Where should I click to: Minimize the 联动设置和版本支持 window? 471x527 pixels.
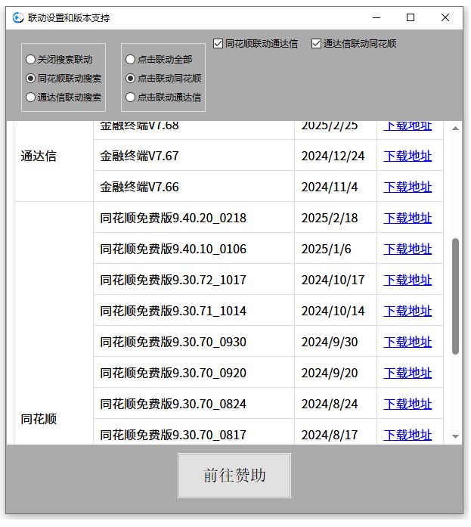376,17
